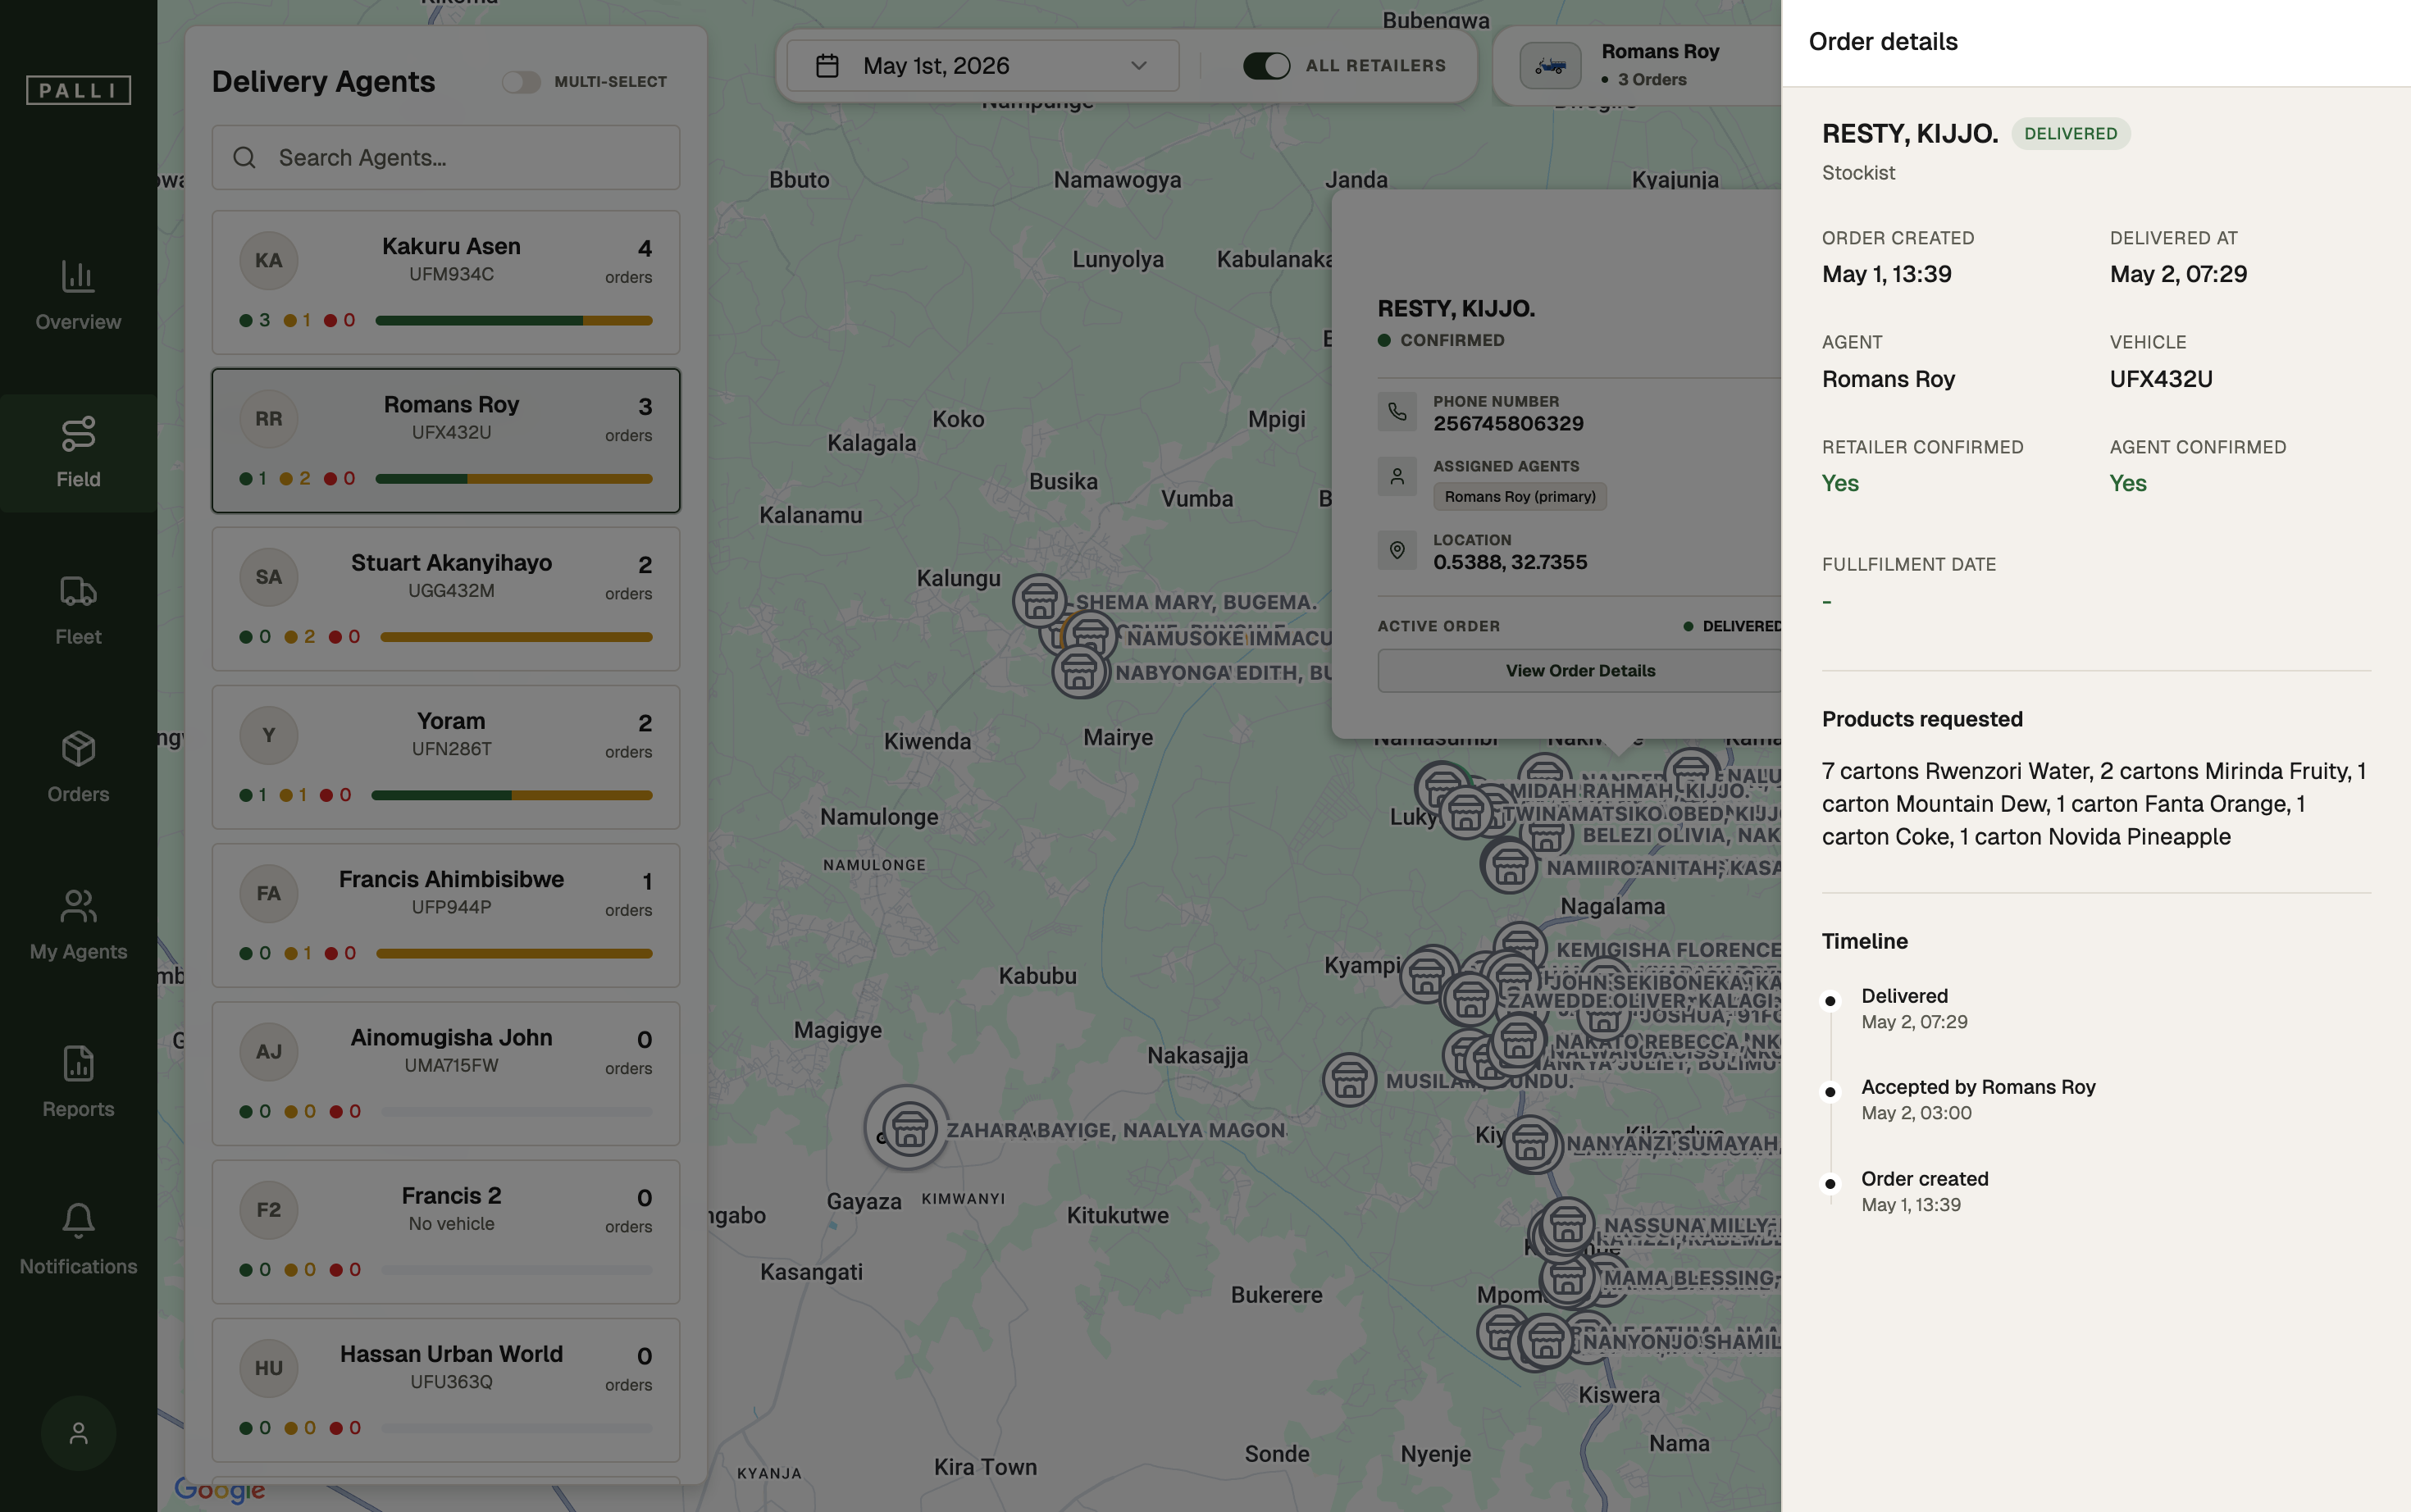Viewport: 2411px width, 1512px height.
Task: Click Romans Roy order progress bar
Action: (513, 479)
